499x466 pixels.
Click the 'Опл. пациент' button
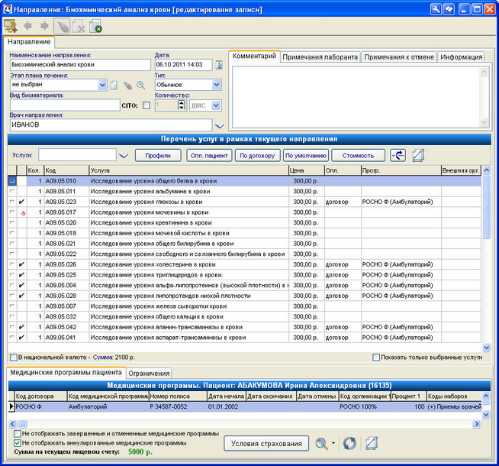[x=209, y=155]
